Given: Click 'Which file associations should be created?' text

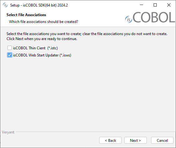Looking at the screenshot, I should (44, 22).
